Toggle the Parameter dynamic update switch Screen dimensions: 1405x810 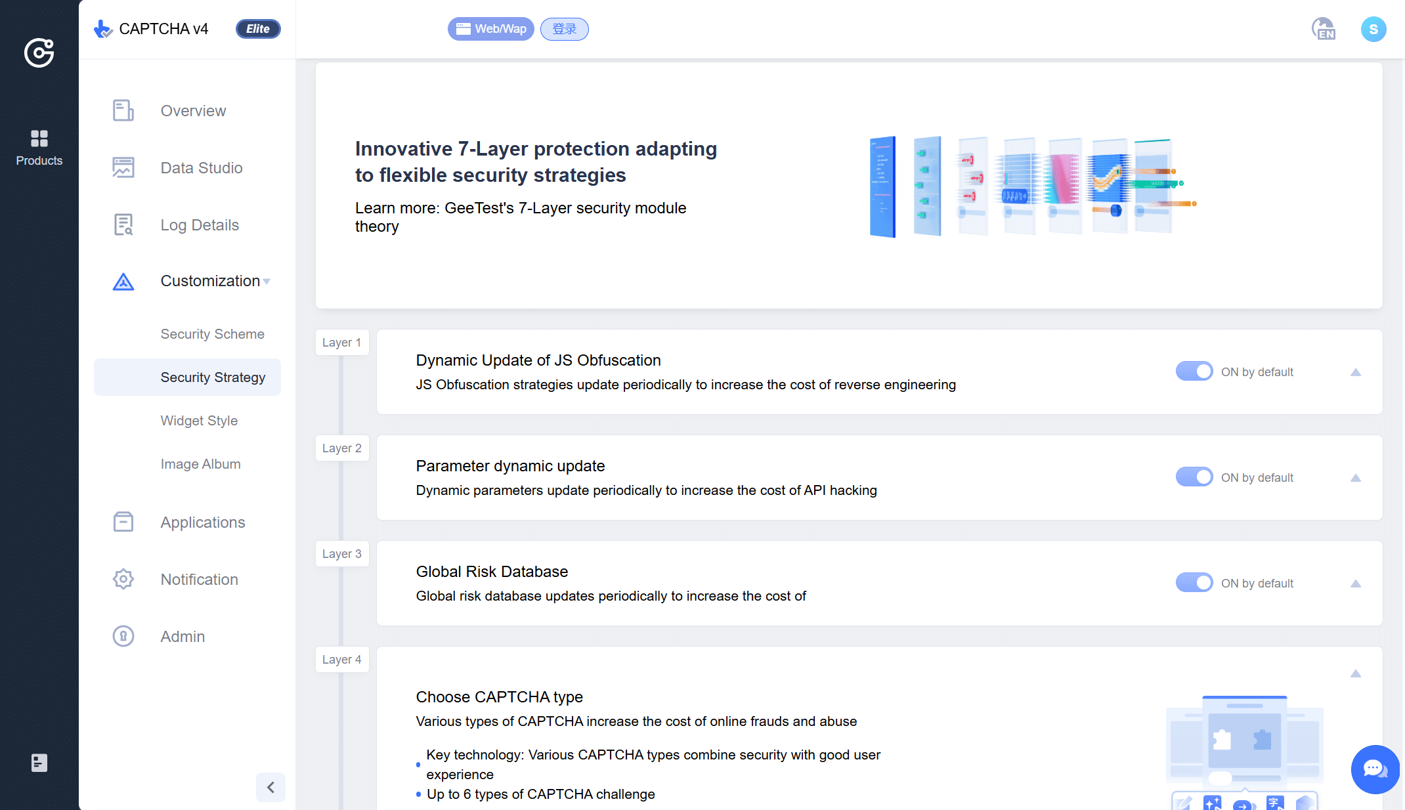click(x=1194, y=477)
